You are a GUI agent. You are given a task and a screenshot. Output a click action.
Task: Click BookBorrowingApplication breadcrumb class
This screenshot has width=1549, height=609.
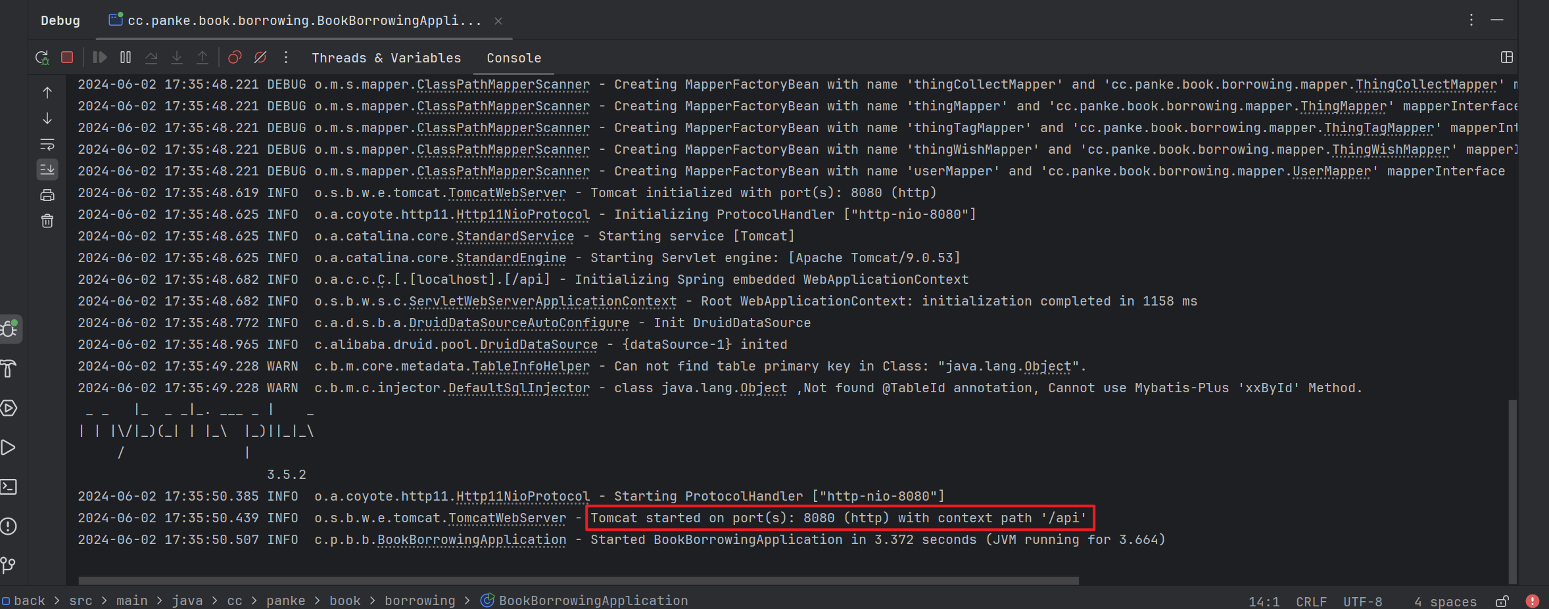pos(584,600)
